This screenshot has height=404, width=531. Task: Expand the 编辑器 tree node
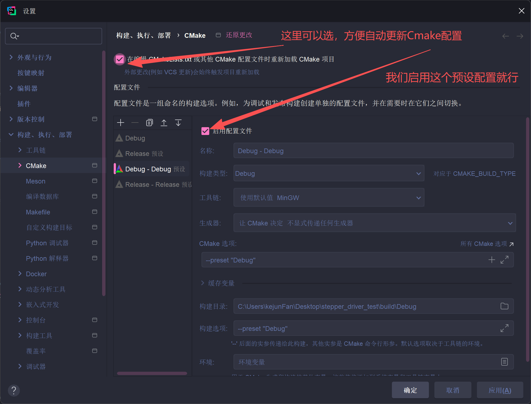click(x=11, y=88)
